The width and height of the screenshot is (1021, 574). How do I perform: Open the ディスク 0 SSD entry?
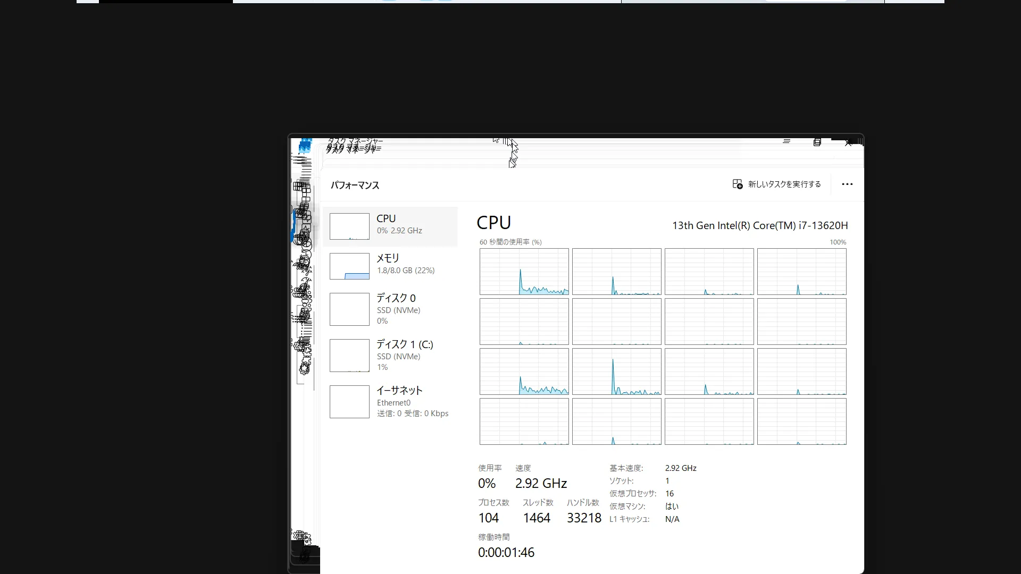[x=390, y=309]
